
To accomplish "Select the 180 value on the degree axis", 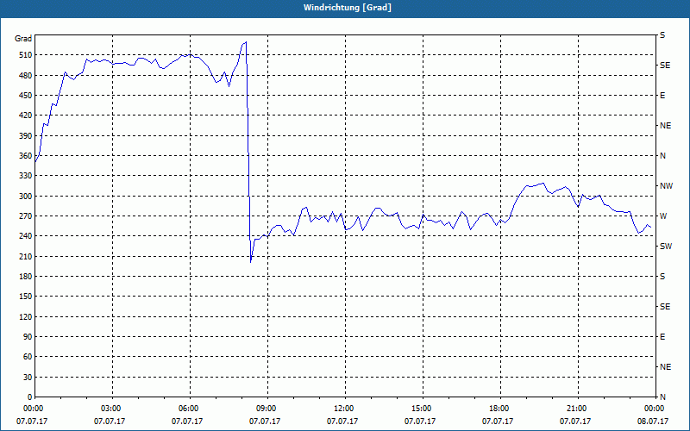I will pyautogui.click(x=25, y=277).
